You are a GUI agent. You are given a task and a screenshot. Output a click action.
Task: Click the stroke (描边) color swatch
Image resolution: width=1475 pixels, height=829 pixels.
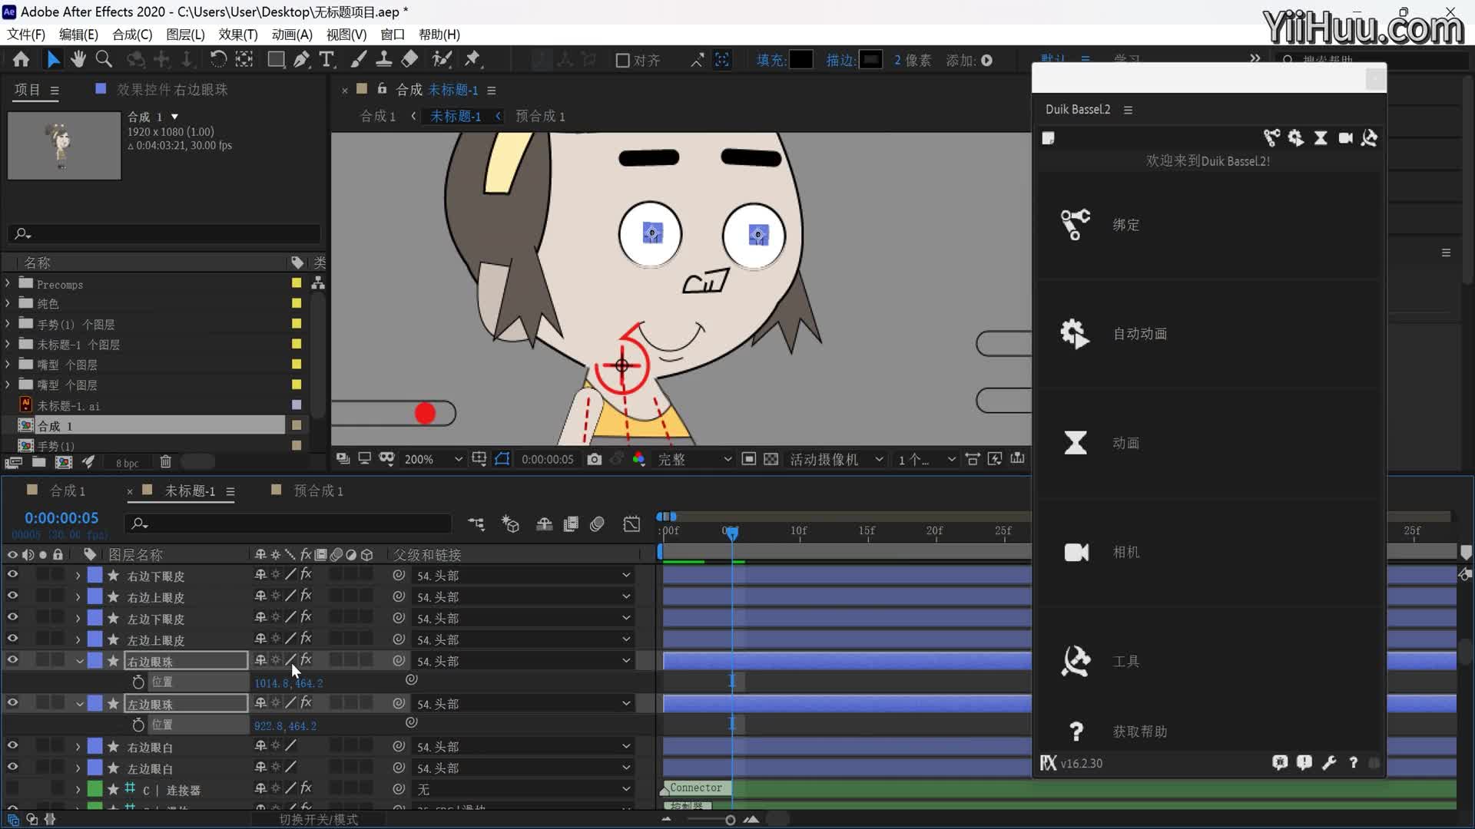point(870,60)
